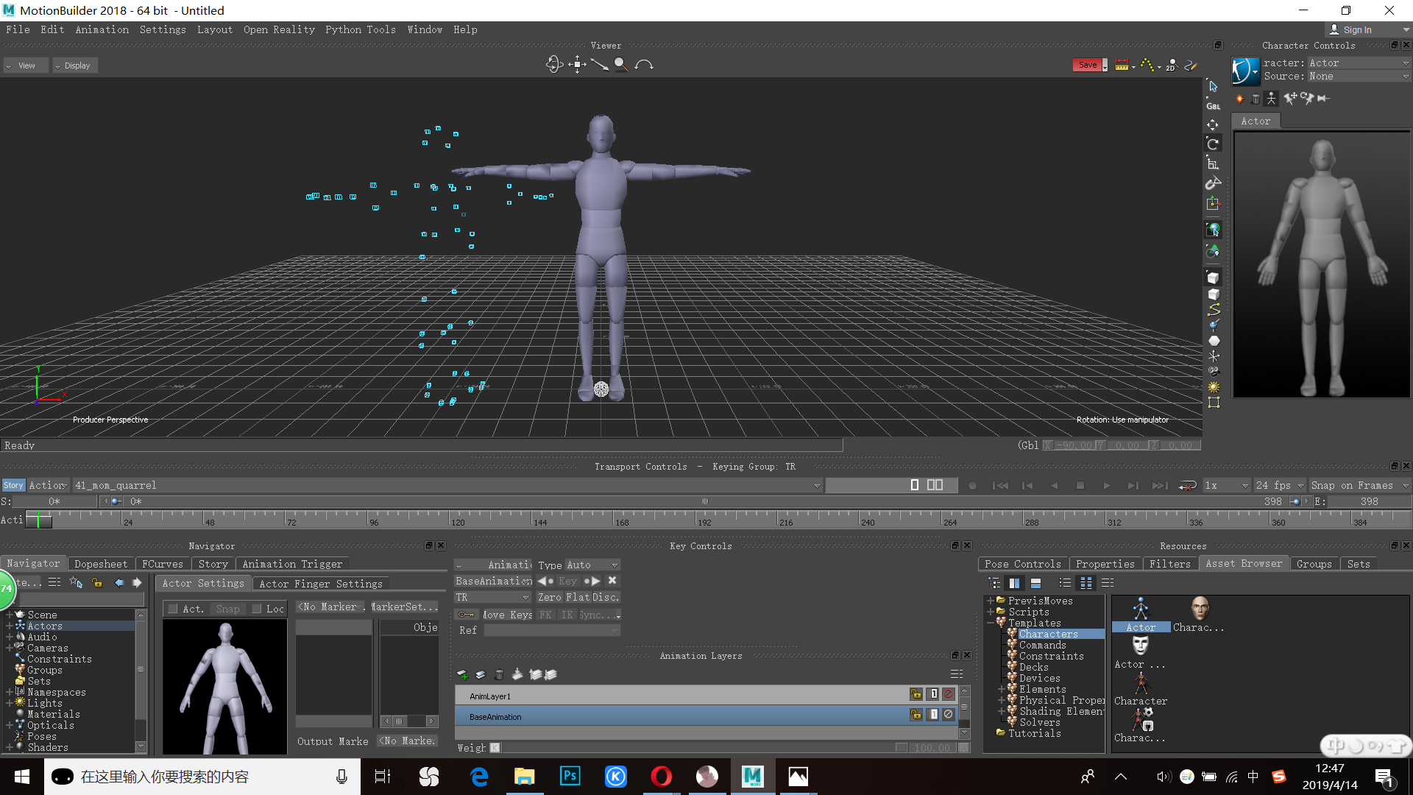Click the Zero button in Key Controls
Viewport: 1413px width, 795px height.
pyautogui.click(x=549, y=597)
